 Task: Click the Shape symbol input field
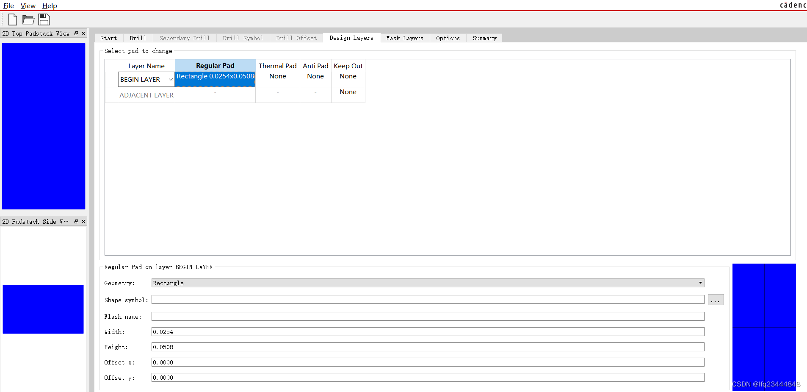428,300
